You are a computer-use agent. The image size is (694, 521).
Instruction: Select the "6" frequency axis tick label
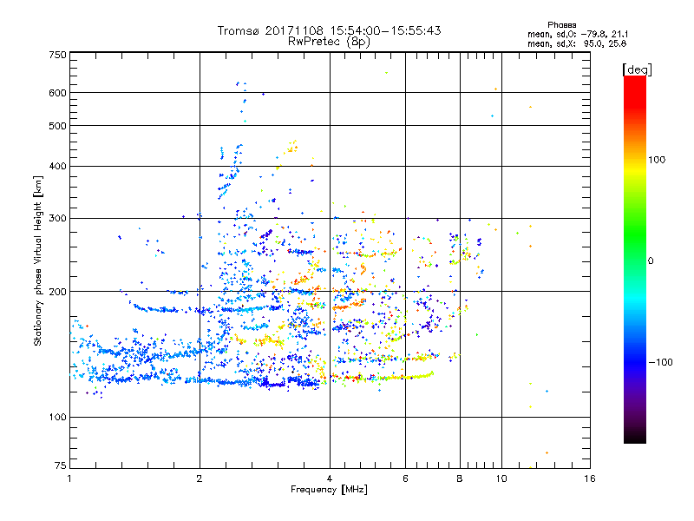pyautogui.click(x=405, y=478)
